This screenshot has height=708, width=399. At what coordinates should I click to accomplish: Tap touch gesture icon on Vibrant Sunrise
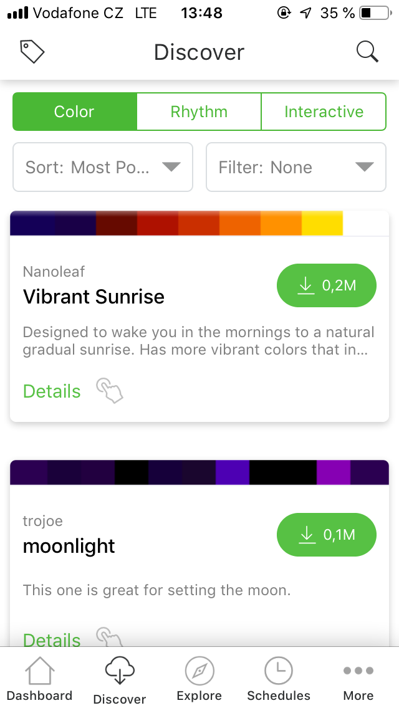click(109, 391)
